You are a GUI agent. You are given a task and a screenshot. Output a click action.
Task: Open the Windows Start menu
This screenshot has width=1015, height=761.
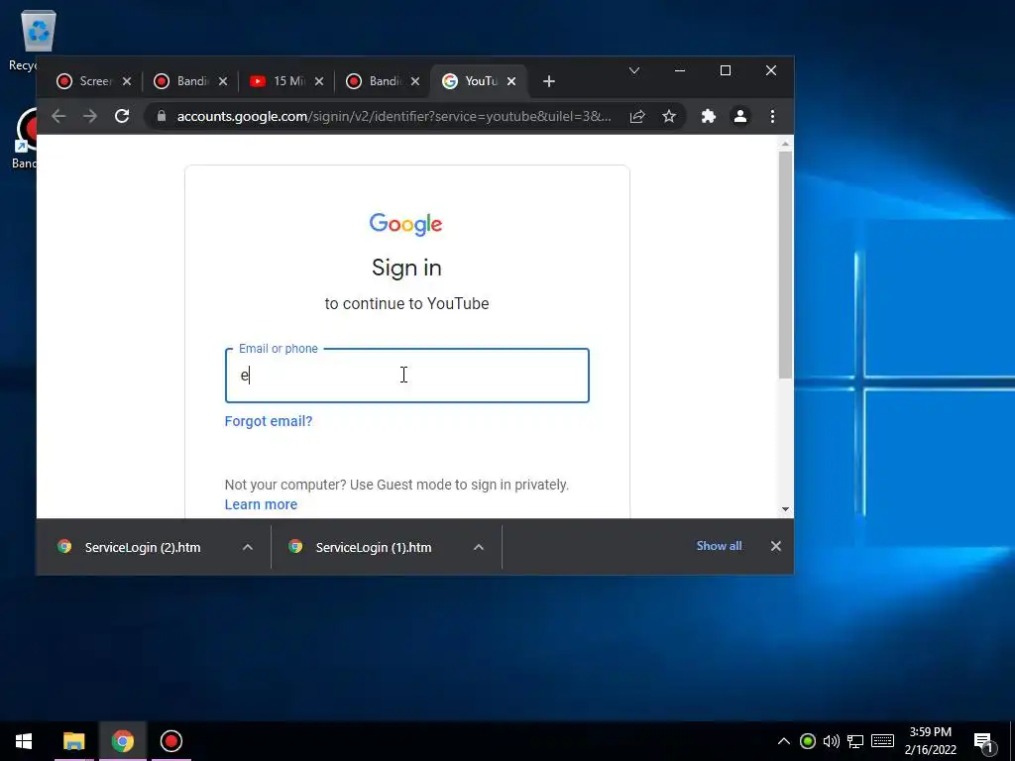[24, 741]
